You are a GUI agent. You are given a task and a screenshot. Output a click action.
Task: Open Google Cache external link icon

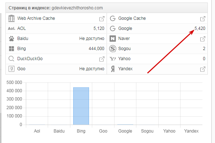pyautogui.click(x=203, y=19)
